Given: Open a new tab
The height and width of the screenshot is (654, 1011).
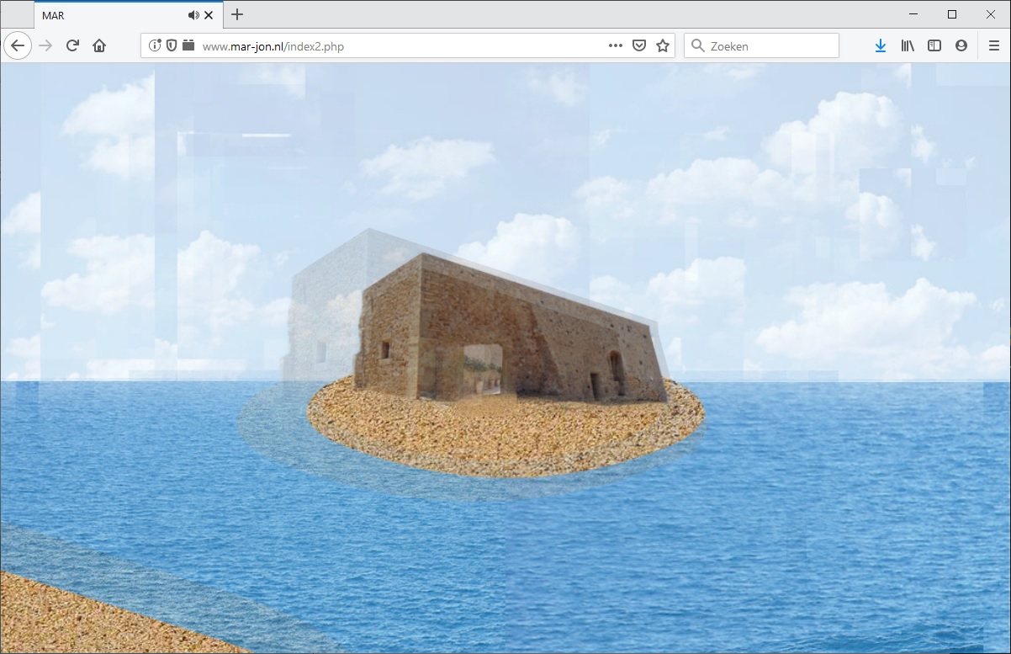Looking at the screenshot, I should pyautogui.click(x=237, y=14).
